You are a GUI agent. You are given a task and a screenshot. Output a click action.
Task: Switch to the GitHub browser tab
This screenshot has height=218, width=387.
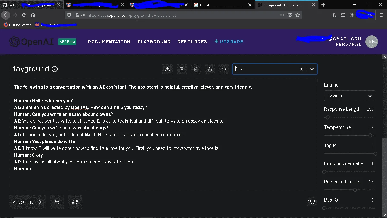pyautogui.click(x=31, y=5)
